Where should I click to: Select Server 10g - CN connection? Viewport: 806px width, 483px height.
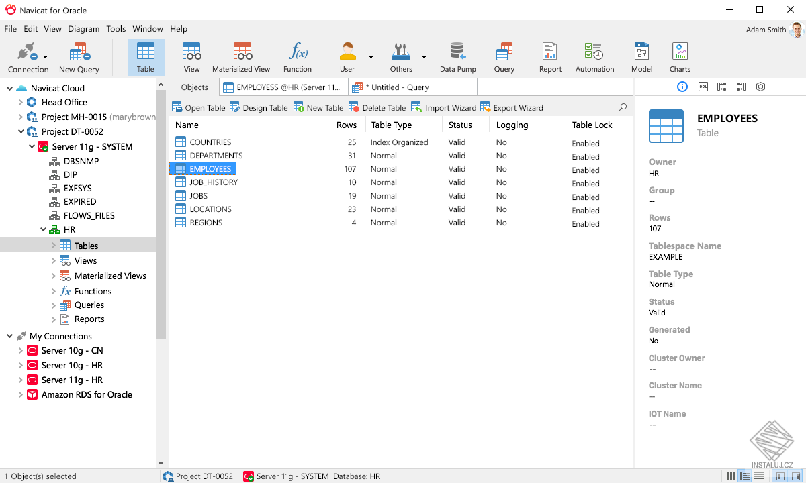tap(64, 350)
